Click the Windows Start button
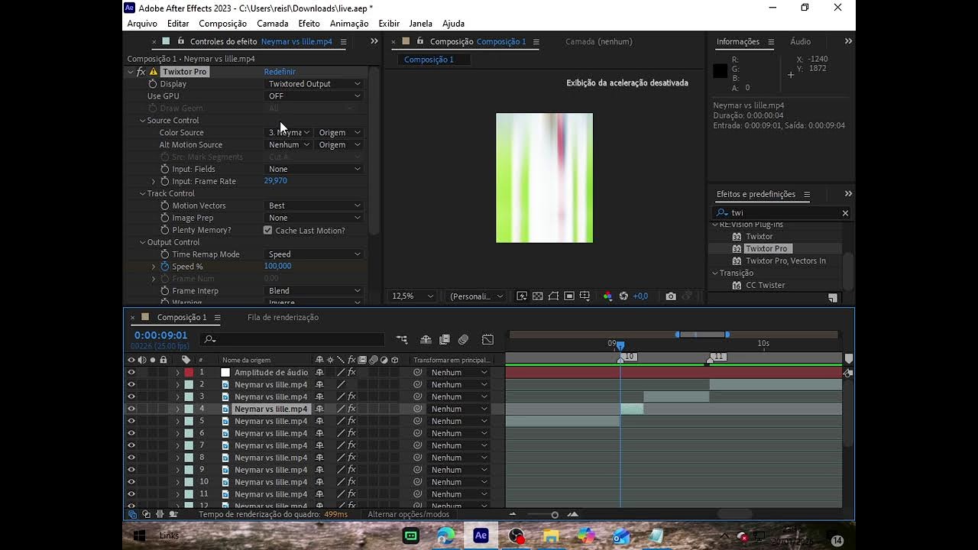 pos(140,535)
